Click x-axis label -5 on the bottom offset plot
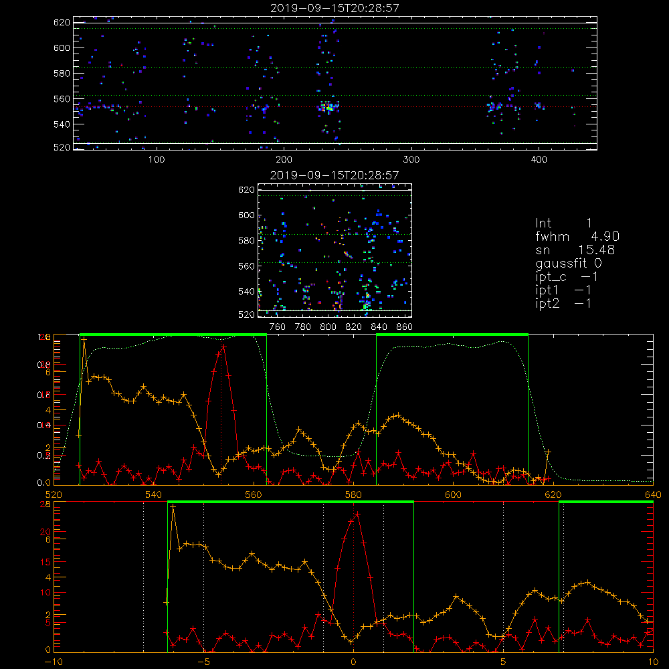This screenshot has height=669, width=669. point(203,662)
